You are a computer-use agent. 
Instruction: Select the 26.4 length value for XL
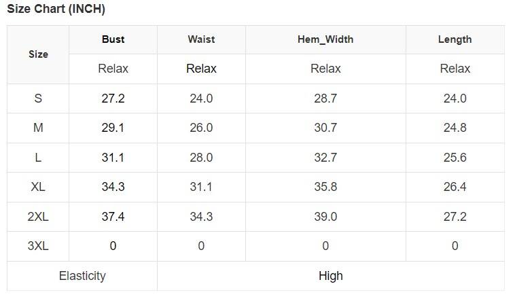click(x=455, y=187)
